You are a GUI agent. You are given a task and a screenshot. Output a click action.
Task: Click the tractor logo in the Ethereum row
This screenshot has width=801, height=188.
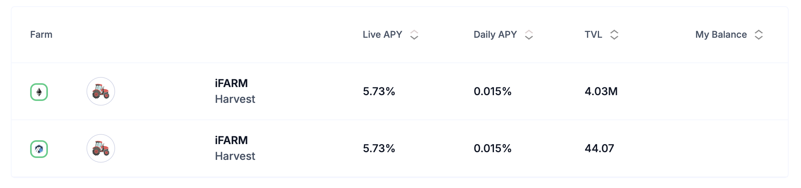(101, 91)
